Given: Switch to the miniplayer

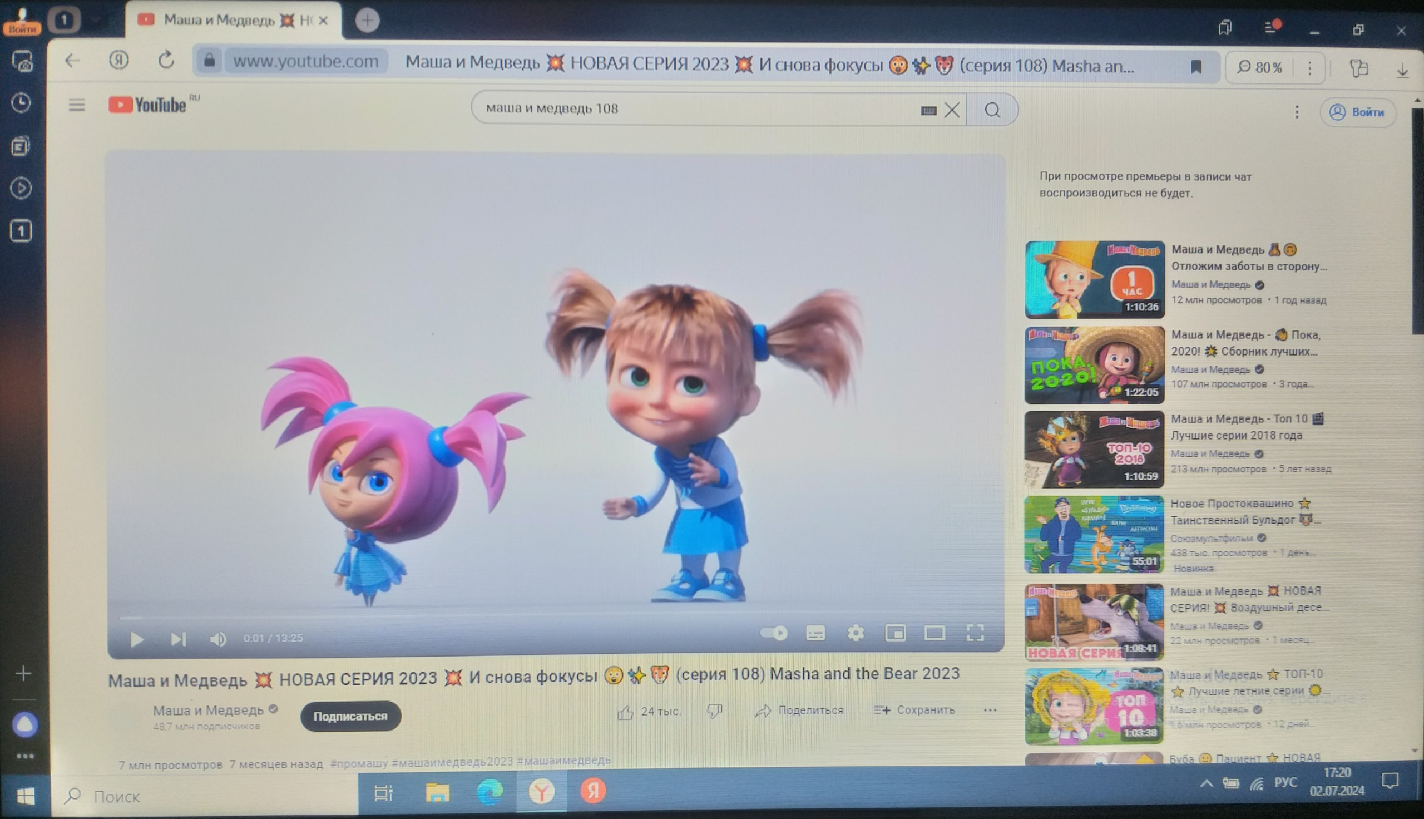Looking at the screenshot, I should coord(896,633).
